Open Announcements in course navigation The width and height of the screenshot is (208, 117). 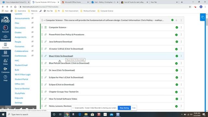22,18
